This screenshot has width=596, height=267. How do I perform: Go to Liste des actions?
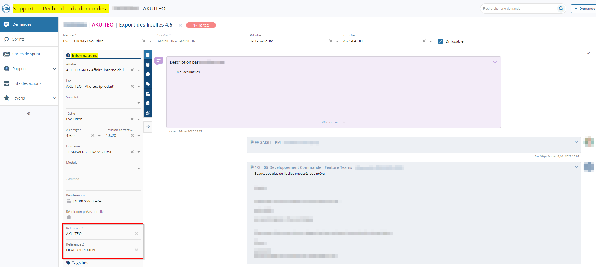coord(27,83)
